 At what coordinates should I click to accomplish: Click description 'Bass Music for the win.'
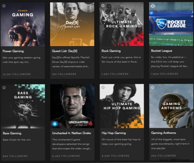(17, 140)
